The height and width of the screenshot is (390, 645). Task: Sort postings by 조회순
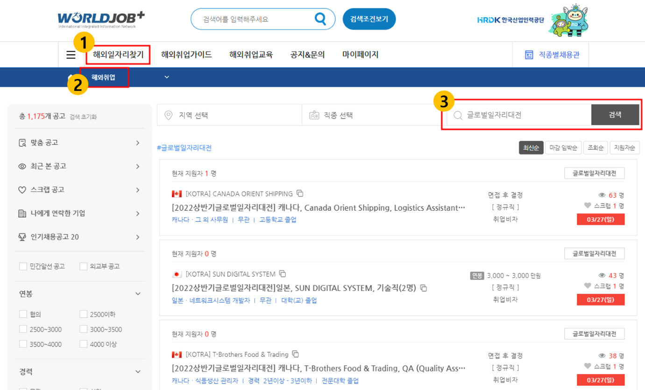pos(596,148)
